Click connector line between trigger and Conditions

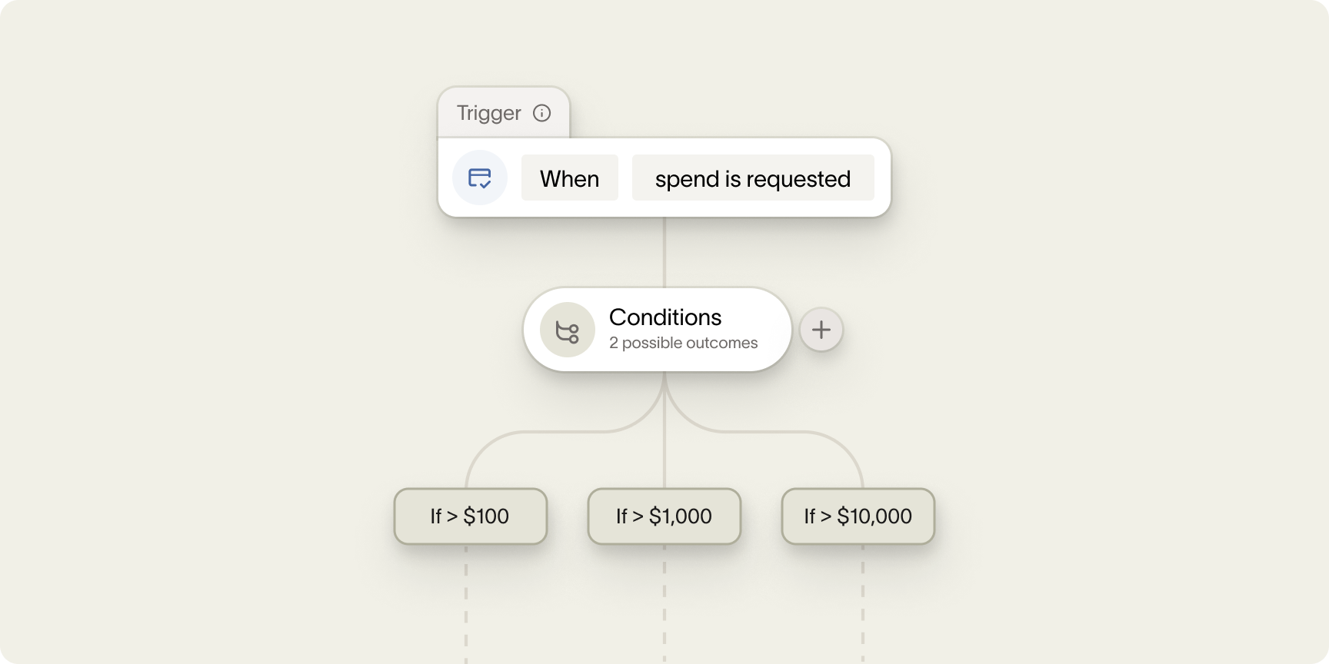[664, 252]
